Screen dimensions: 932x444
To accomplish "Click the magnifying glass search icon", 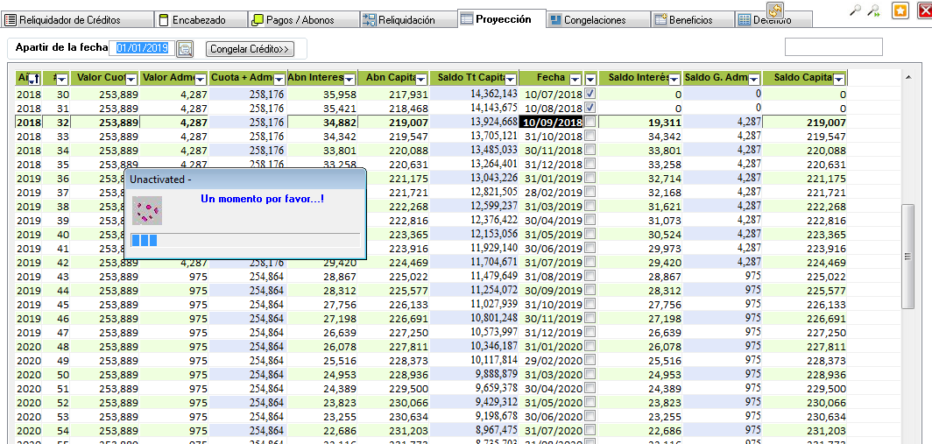I will [855, 10].
